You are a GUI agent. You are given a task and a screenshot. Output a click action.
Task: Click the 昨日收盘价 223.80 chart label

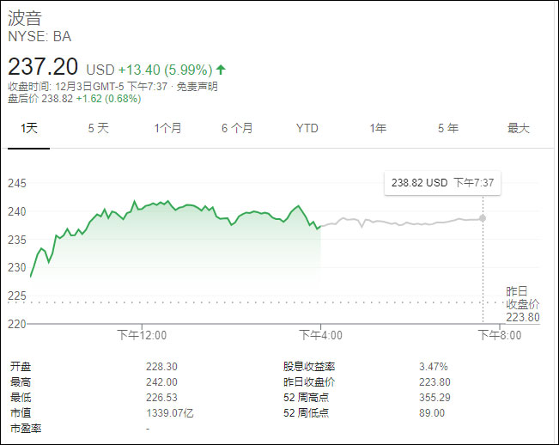point(522,304)
